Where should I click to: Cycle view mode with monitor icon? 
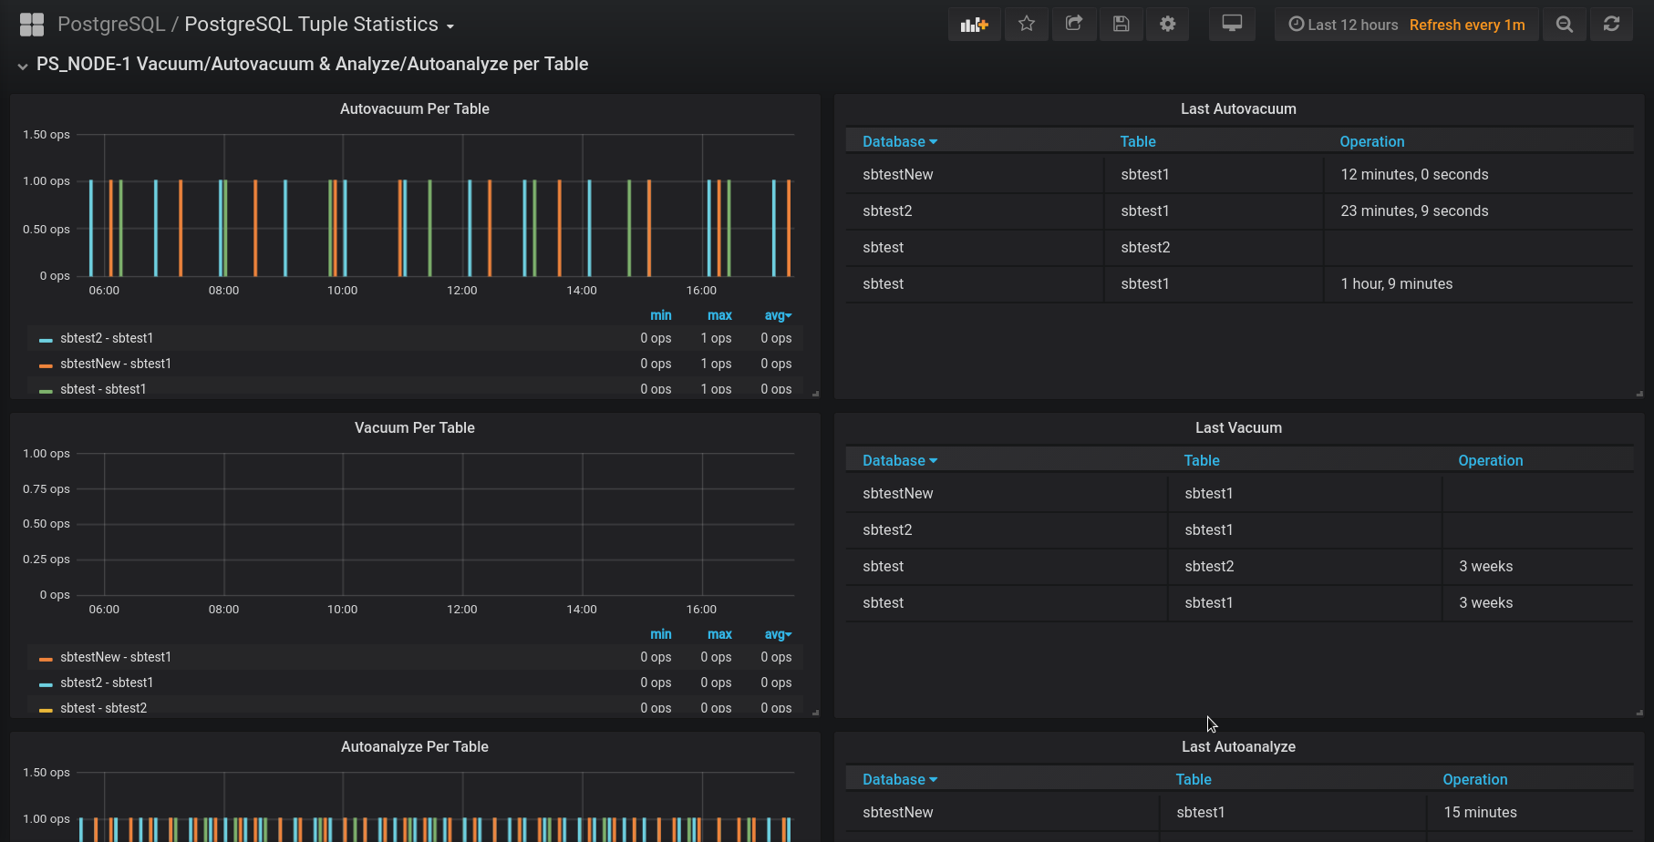(1232, 25)
